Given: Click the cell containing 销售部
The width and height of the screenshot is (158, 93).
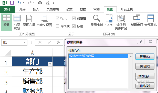Looking at the screenshot, I should tap(32, 81).
